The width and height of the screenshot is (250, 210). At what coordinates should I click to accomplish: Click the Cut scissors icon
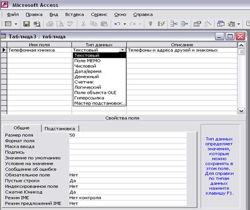[83, 24]
